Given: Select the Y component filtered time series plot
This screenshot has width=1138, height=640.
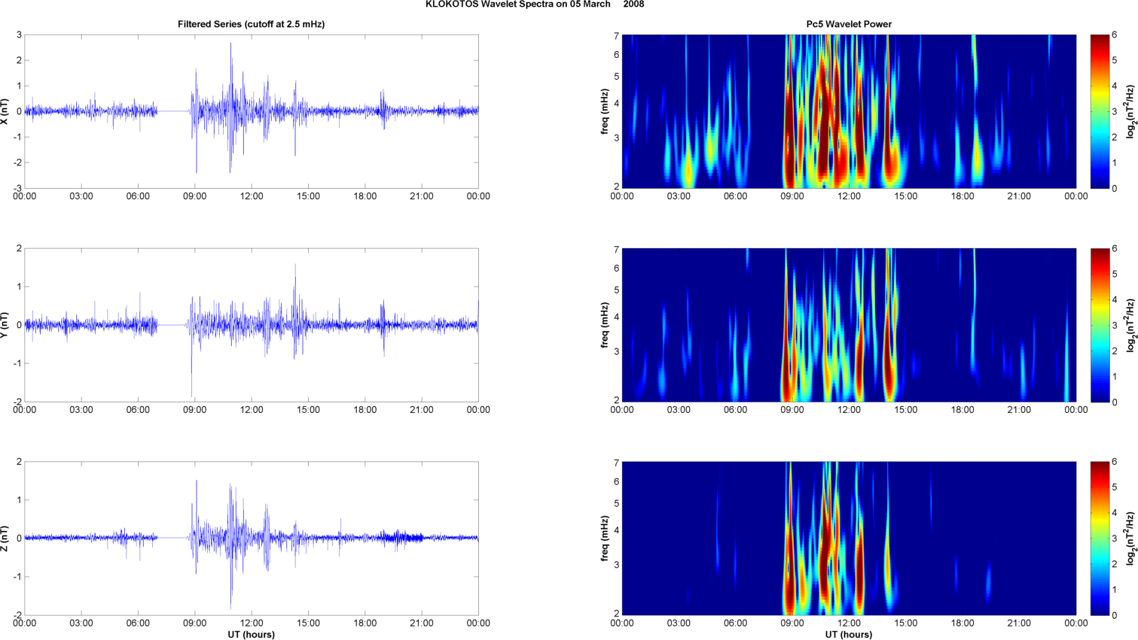Looking at the screenshot, I should 252,325.
